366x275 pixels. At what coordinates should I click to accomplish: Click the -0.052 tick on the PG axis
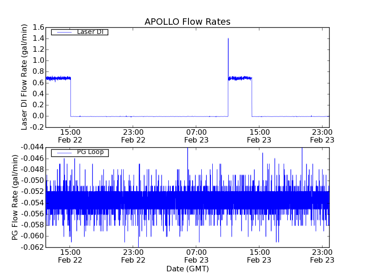click(x=32, y=192)
